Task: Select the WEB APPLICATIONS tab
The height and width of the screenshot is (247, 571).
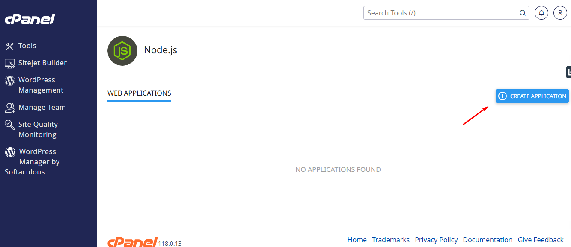Action: pos(139,93)
